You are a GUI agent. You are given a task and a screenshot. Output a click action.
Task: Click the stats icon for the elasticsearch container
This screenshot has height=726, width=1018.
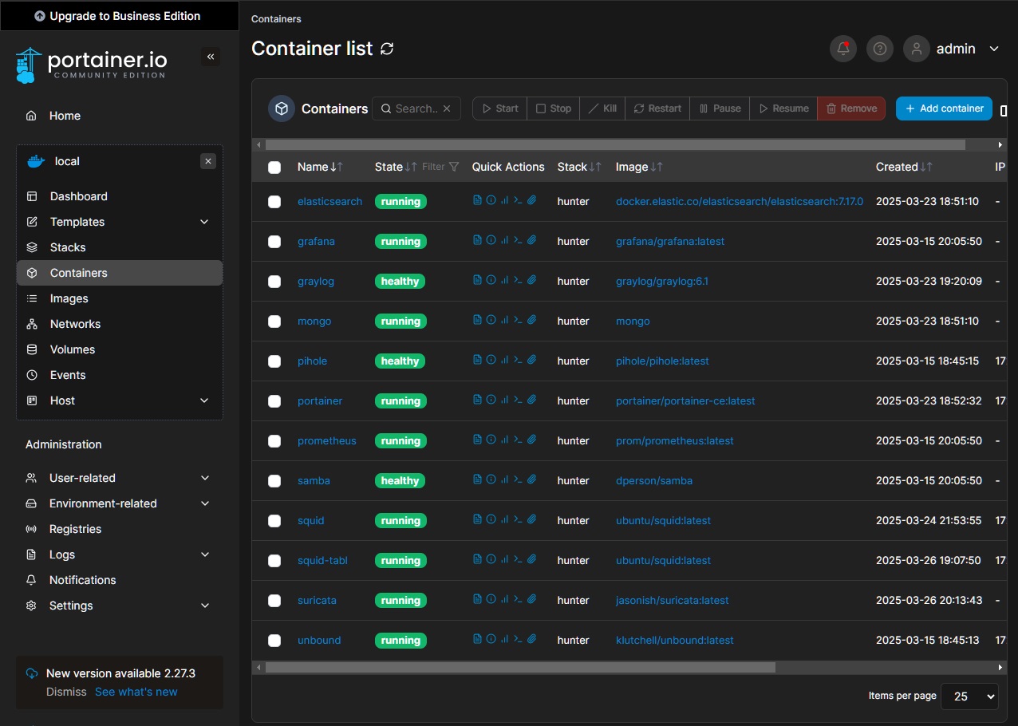(x=504, y=200)
